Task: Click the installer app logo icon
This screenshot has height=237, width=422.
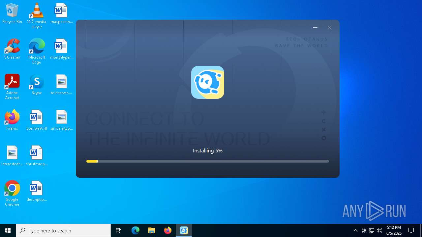Action: pos(208,82)
